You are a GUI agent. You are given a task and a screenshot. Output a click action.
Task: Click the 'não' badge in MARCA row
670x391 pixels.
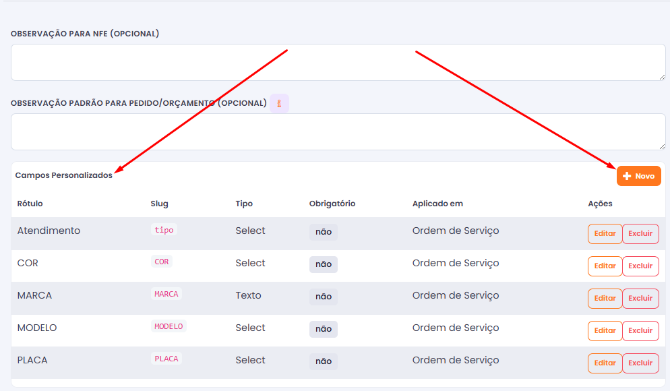pos(324,297)
